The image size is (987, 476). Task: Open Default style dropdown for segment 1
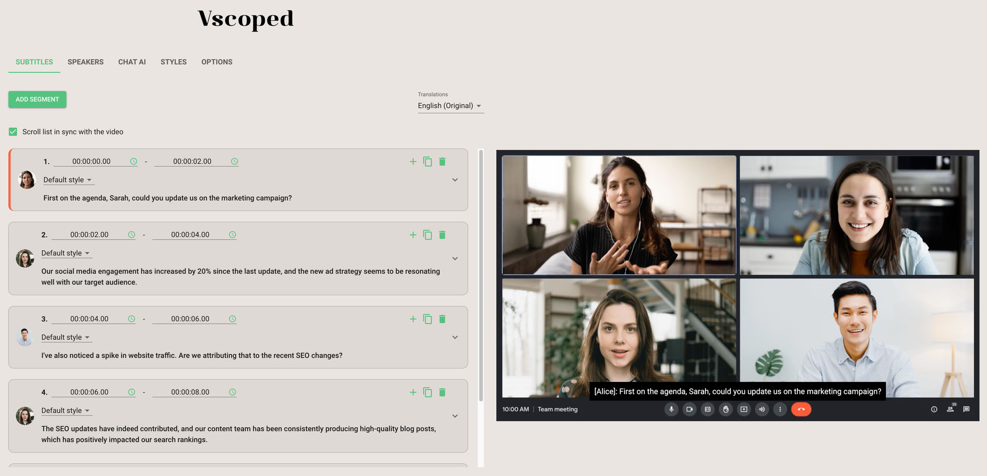(67, 180)
